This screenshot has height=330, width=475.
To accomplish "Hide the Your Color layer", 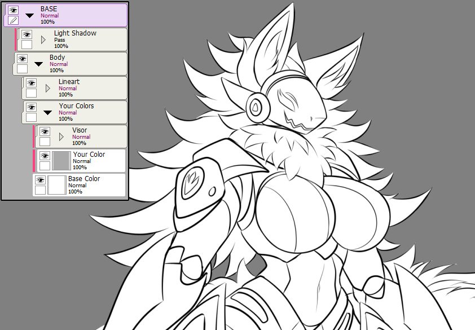I will coord(45,156).
